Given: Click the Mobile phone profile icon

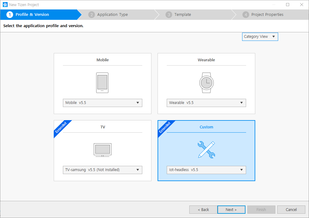Looking at the screenshot, I should pyautogui.click(x=102, y=82).
